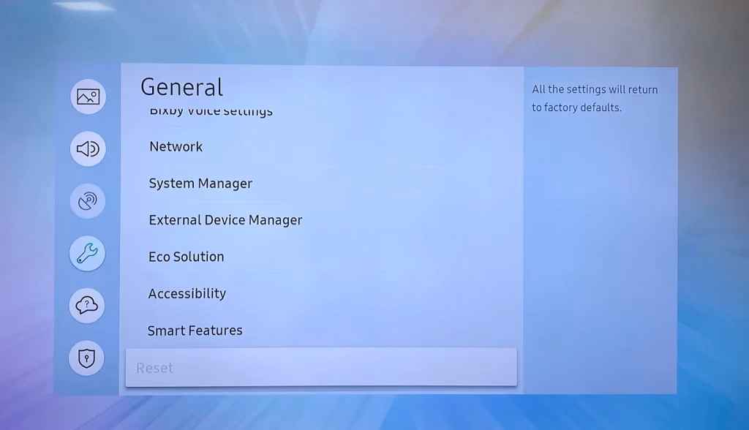Select the Sound settings speaker icon

pyautogui.click(x=87, y=148)
